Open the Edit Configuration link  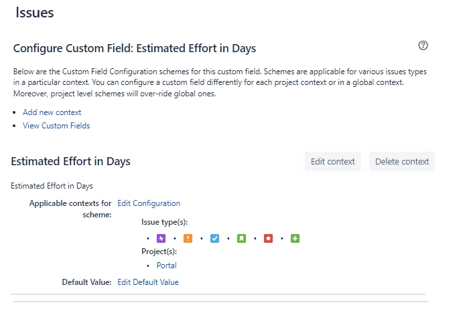pyautogui.click(x=149, y=203)
